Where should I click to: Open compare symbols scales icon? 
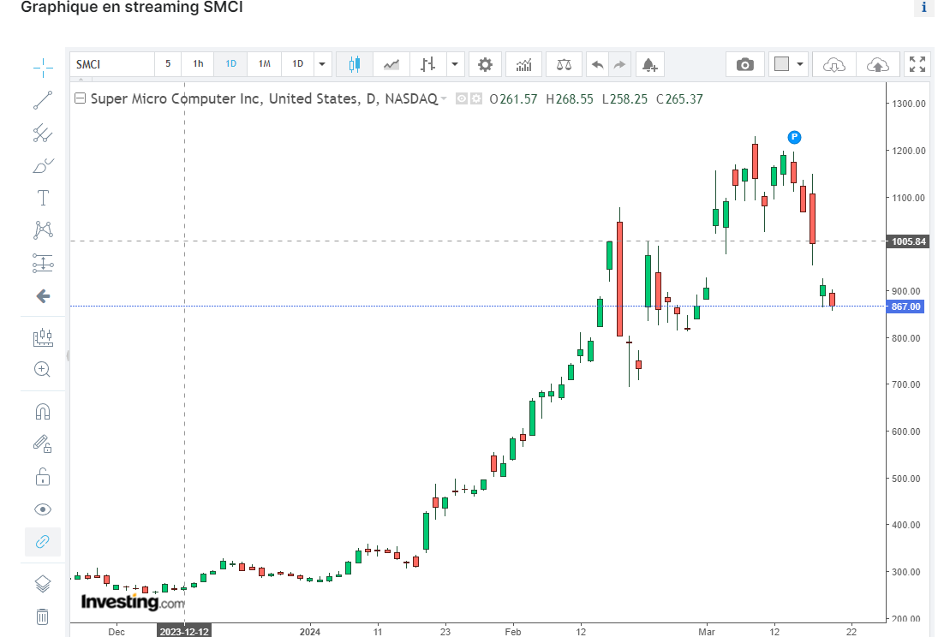point(564,64)
